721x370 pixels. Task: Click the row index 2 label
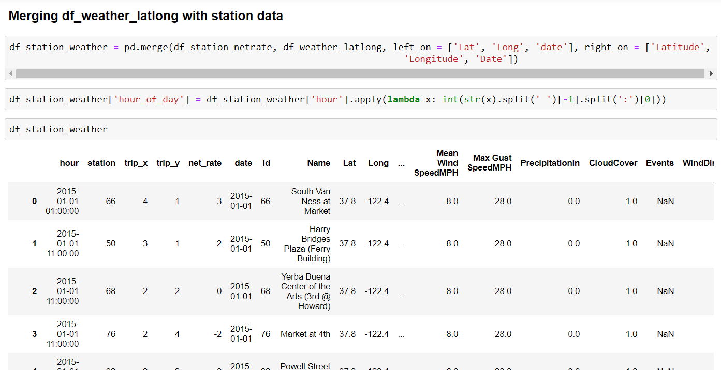point(35,291)
